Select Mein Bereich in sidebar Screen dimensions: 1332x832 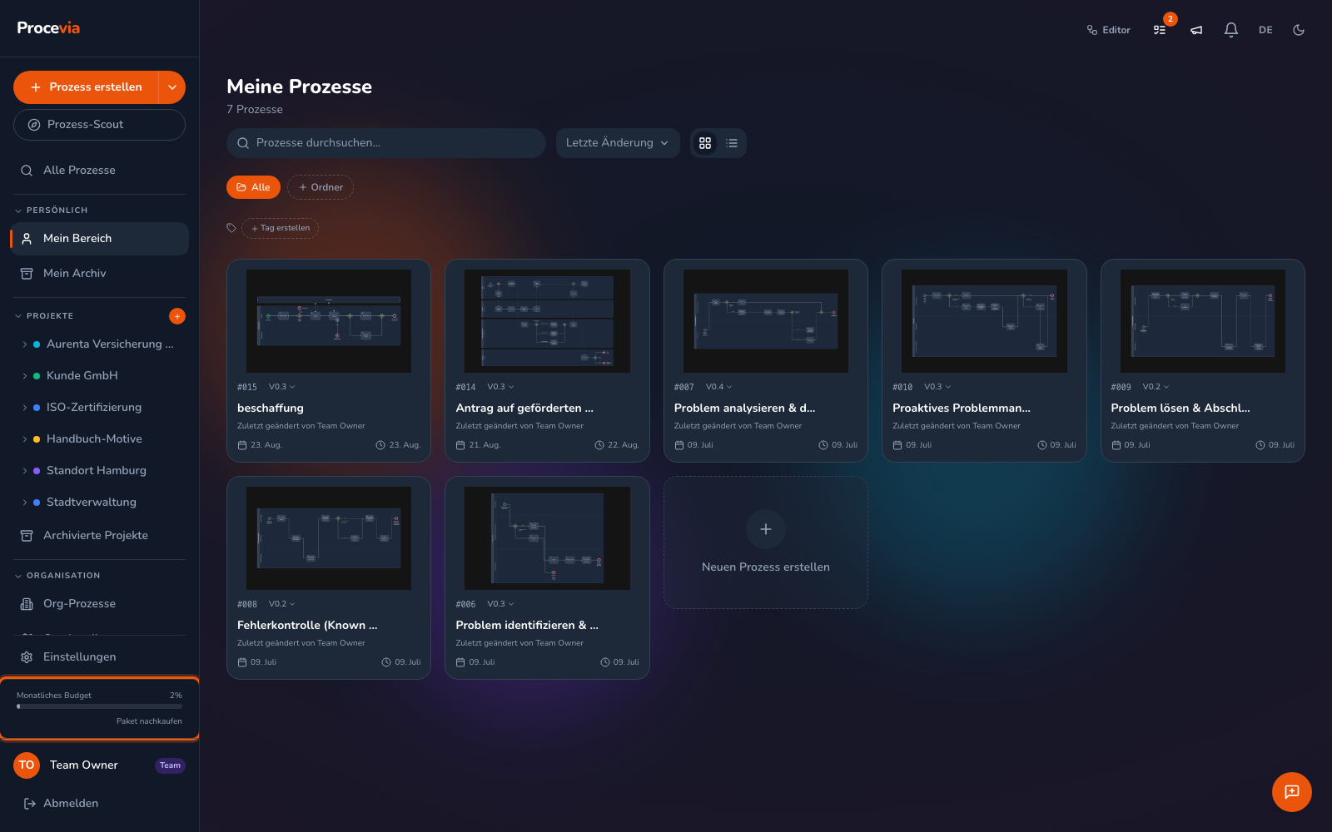pos(99,239)
